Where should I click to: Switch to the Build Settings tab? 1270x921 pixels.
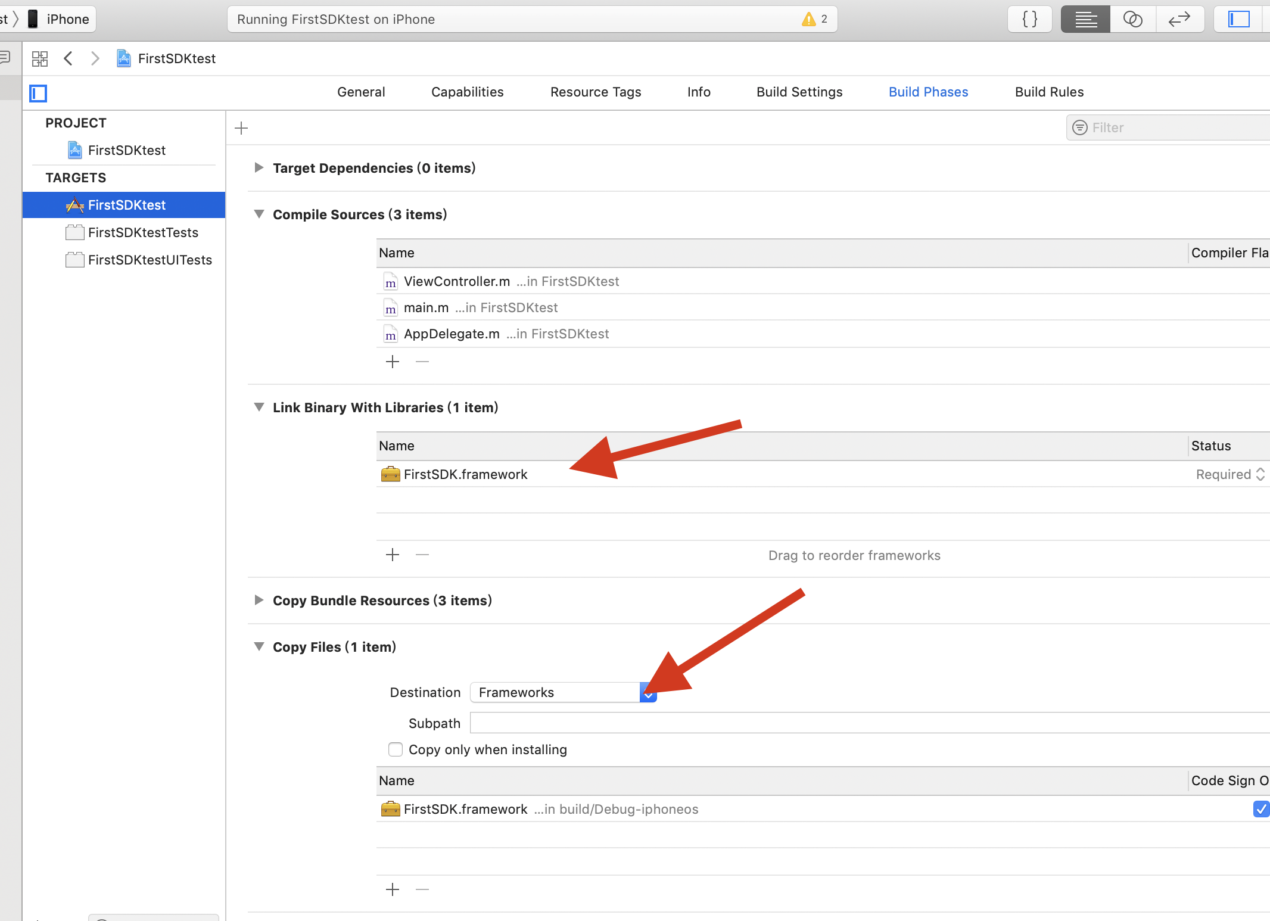click(799, 92)
